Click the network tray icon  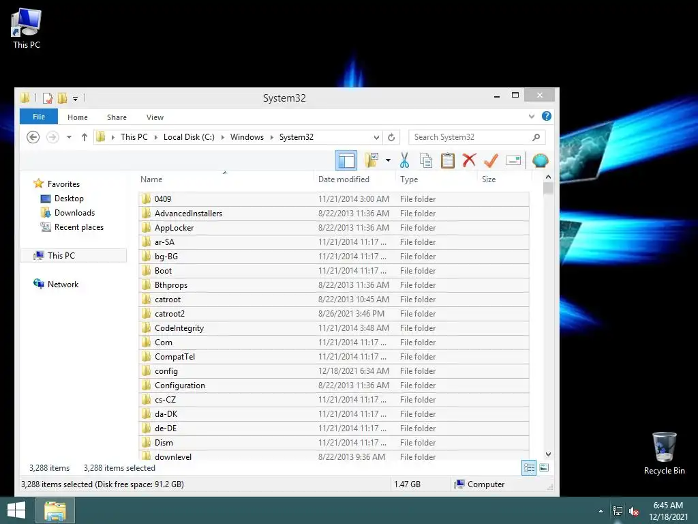click(618, 511)
